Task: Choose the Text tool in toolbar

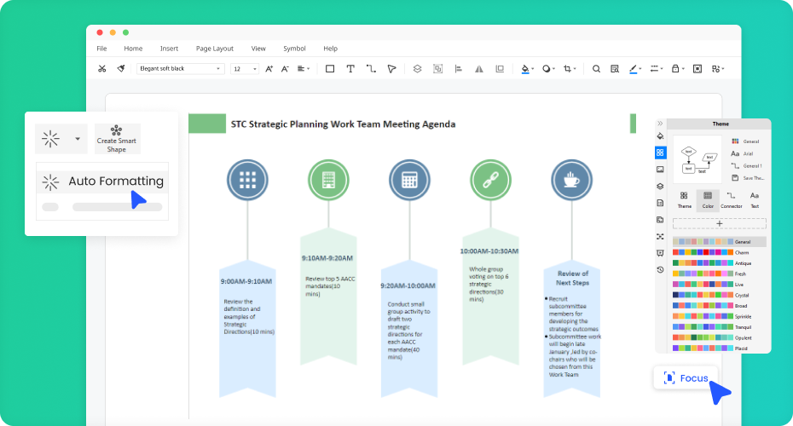Action: [350, 68]
